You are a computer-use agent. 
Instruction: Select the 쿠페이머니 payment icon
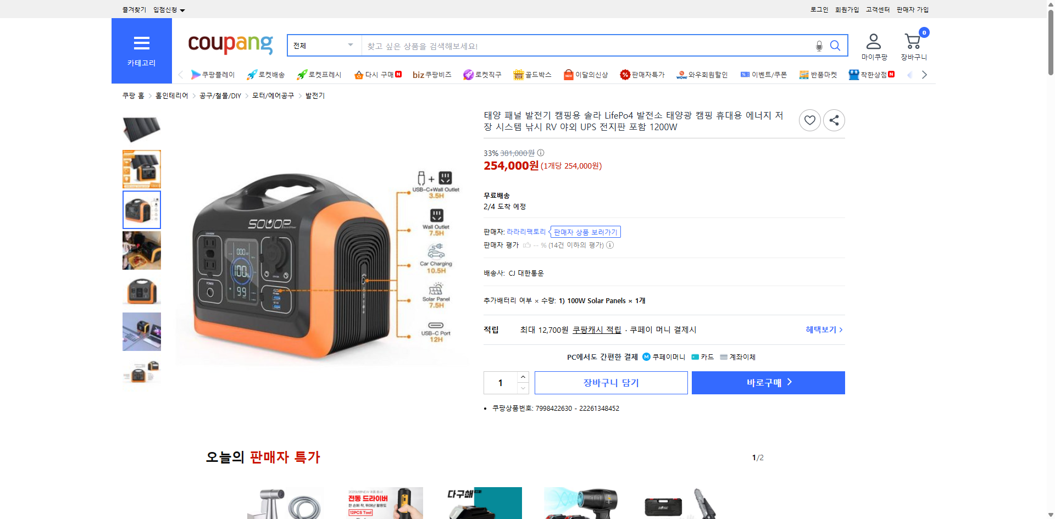[646, 356]
